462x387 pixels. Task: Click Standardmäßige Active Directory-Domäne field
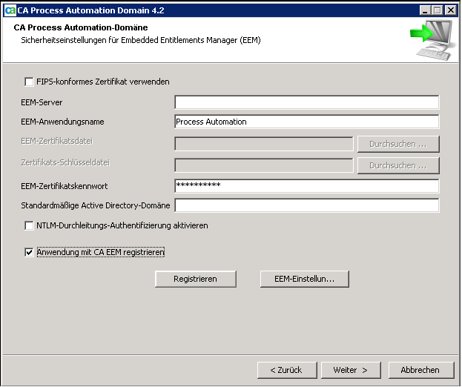pyautogui.click(x=307, y=205)
